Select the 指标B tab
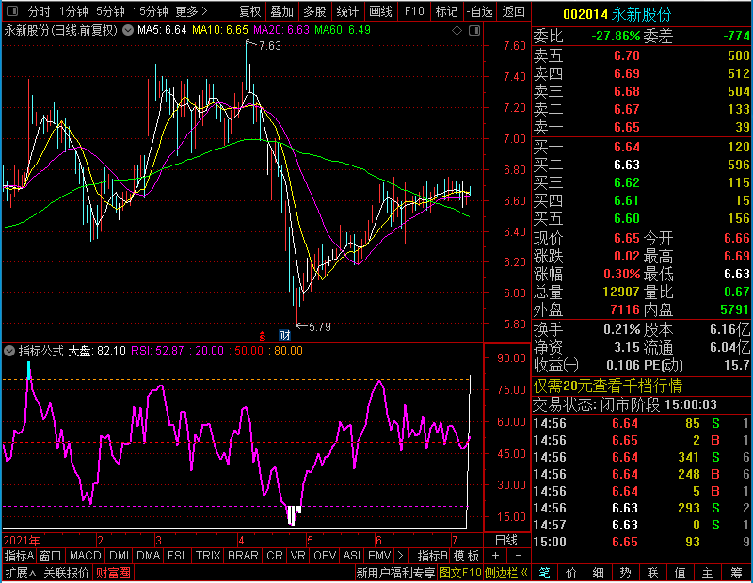Screen dimensions: 753x583 tap(433, 556)
